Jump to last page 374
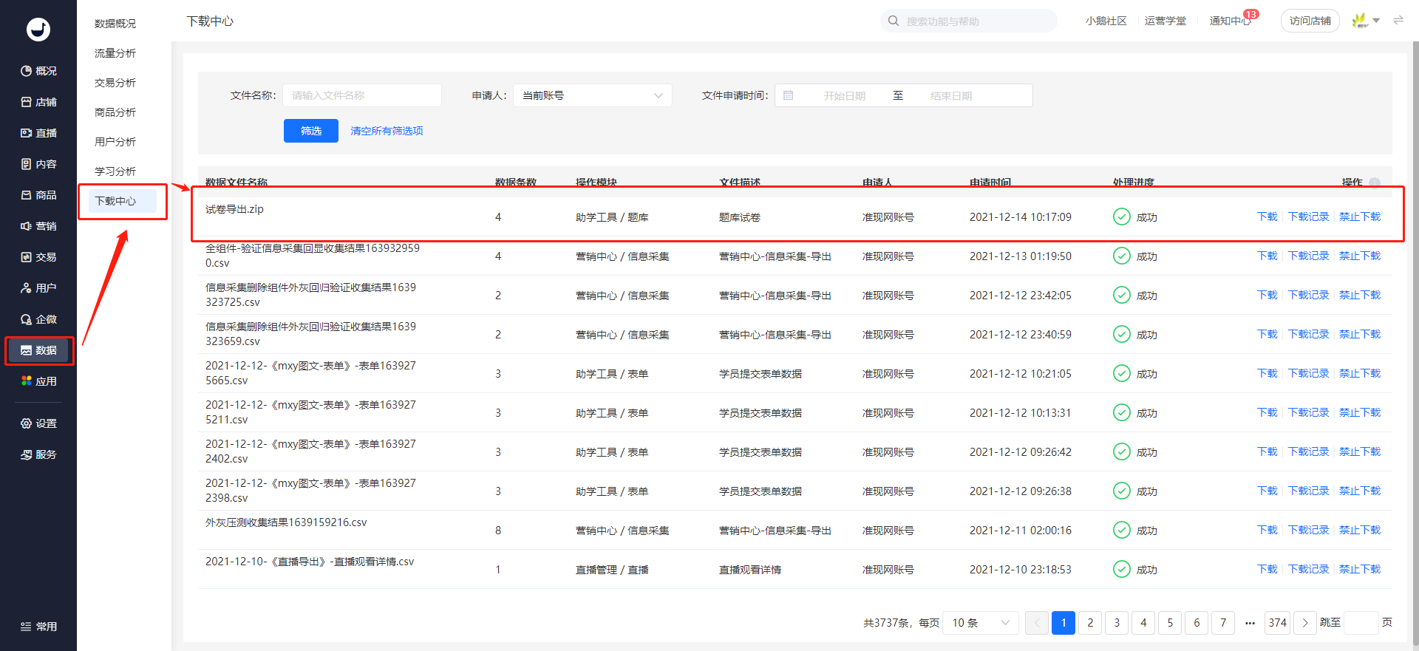The width and height of the screenshot is (1419, 651). pyautogui.click(x=1278, y=623)
